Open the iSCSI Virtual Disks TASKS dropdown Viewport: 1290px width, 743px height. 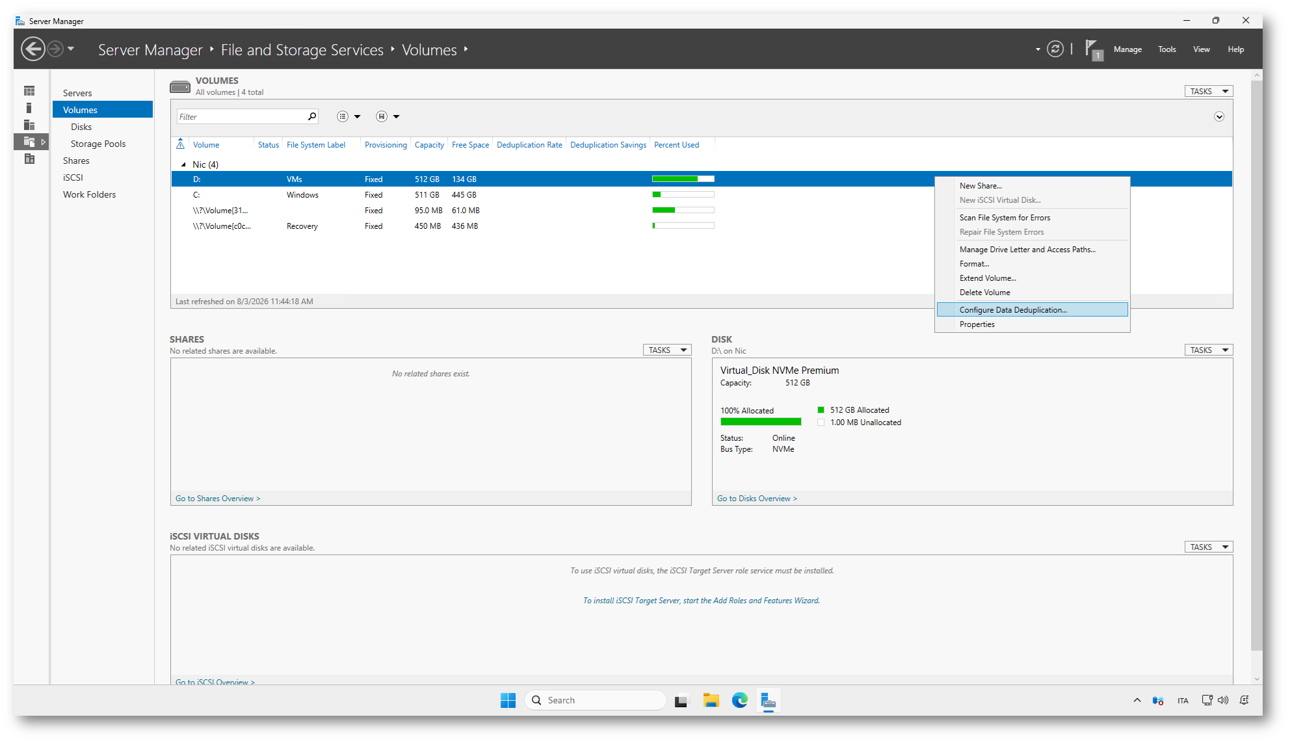tap(1209, 547)
